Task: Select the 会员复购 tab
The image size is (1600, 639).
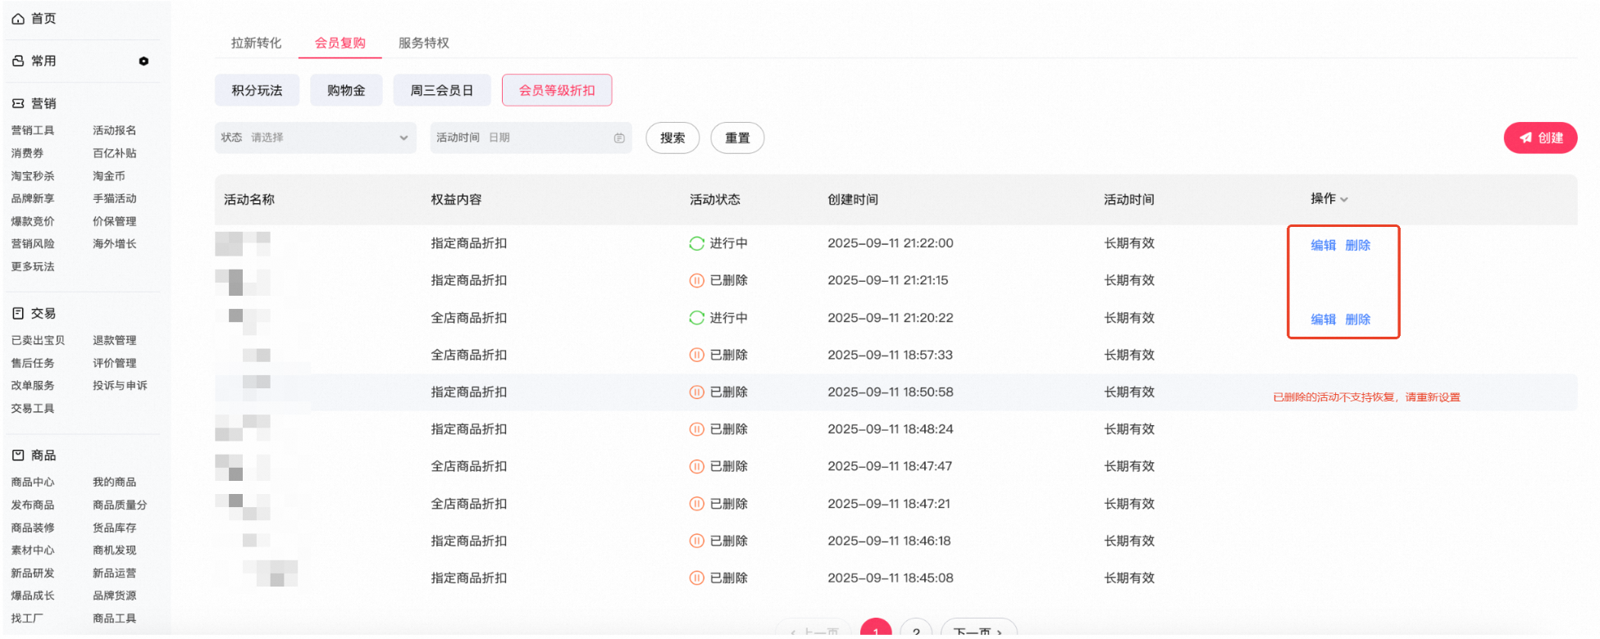Action: click(340, 43)
